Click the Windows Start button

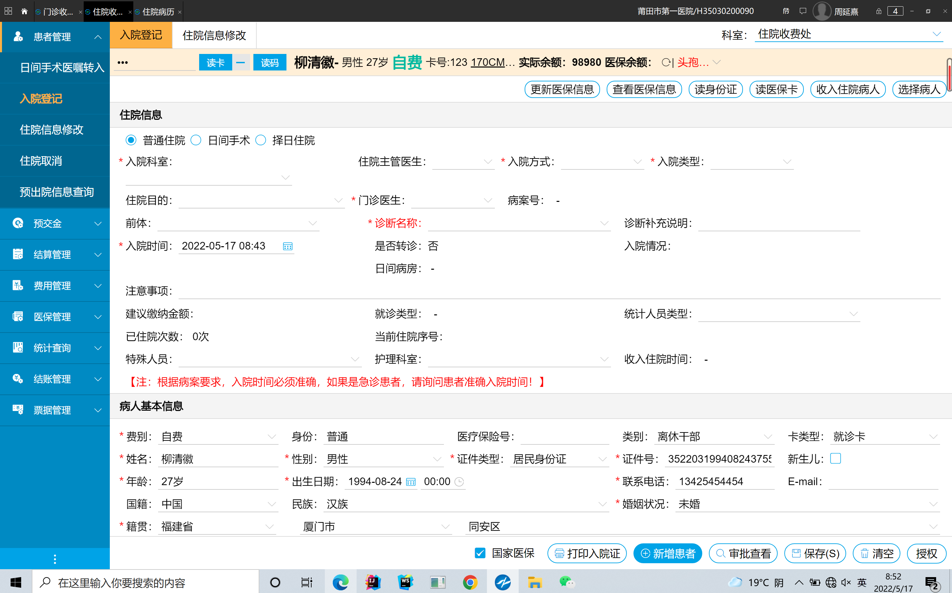(x=16, y=582)
